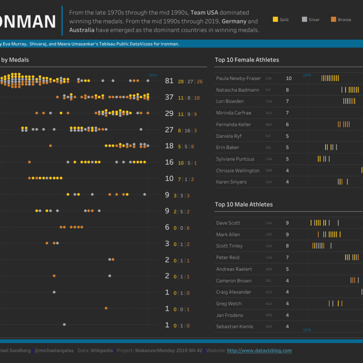The image size is (363, 363).
Task: Select the lone silver dot in the bottom medal row
Action: 64,324
